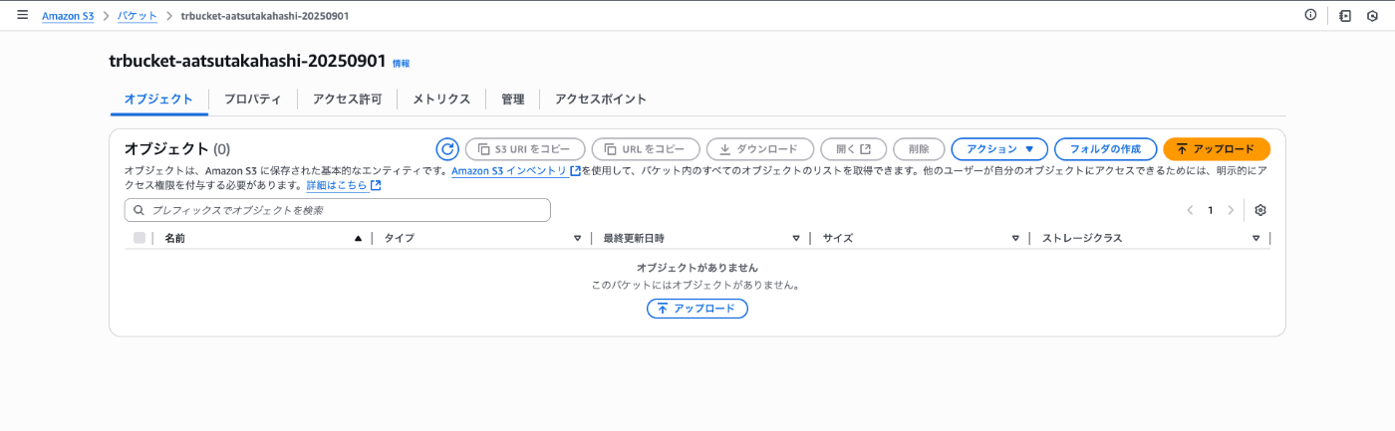Switch to the メトリクス tab
Screen dimensions: 1395x431
pos(441,100)
